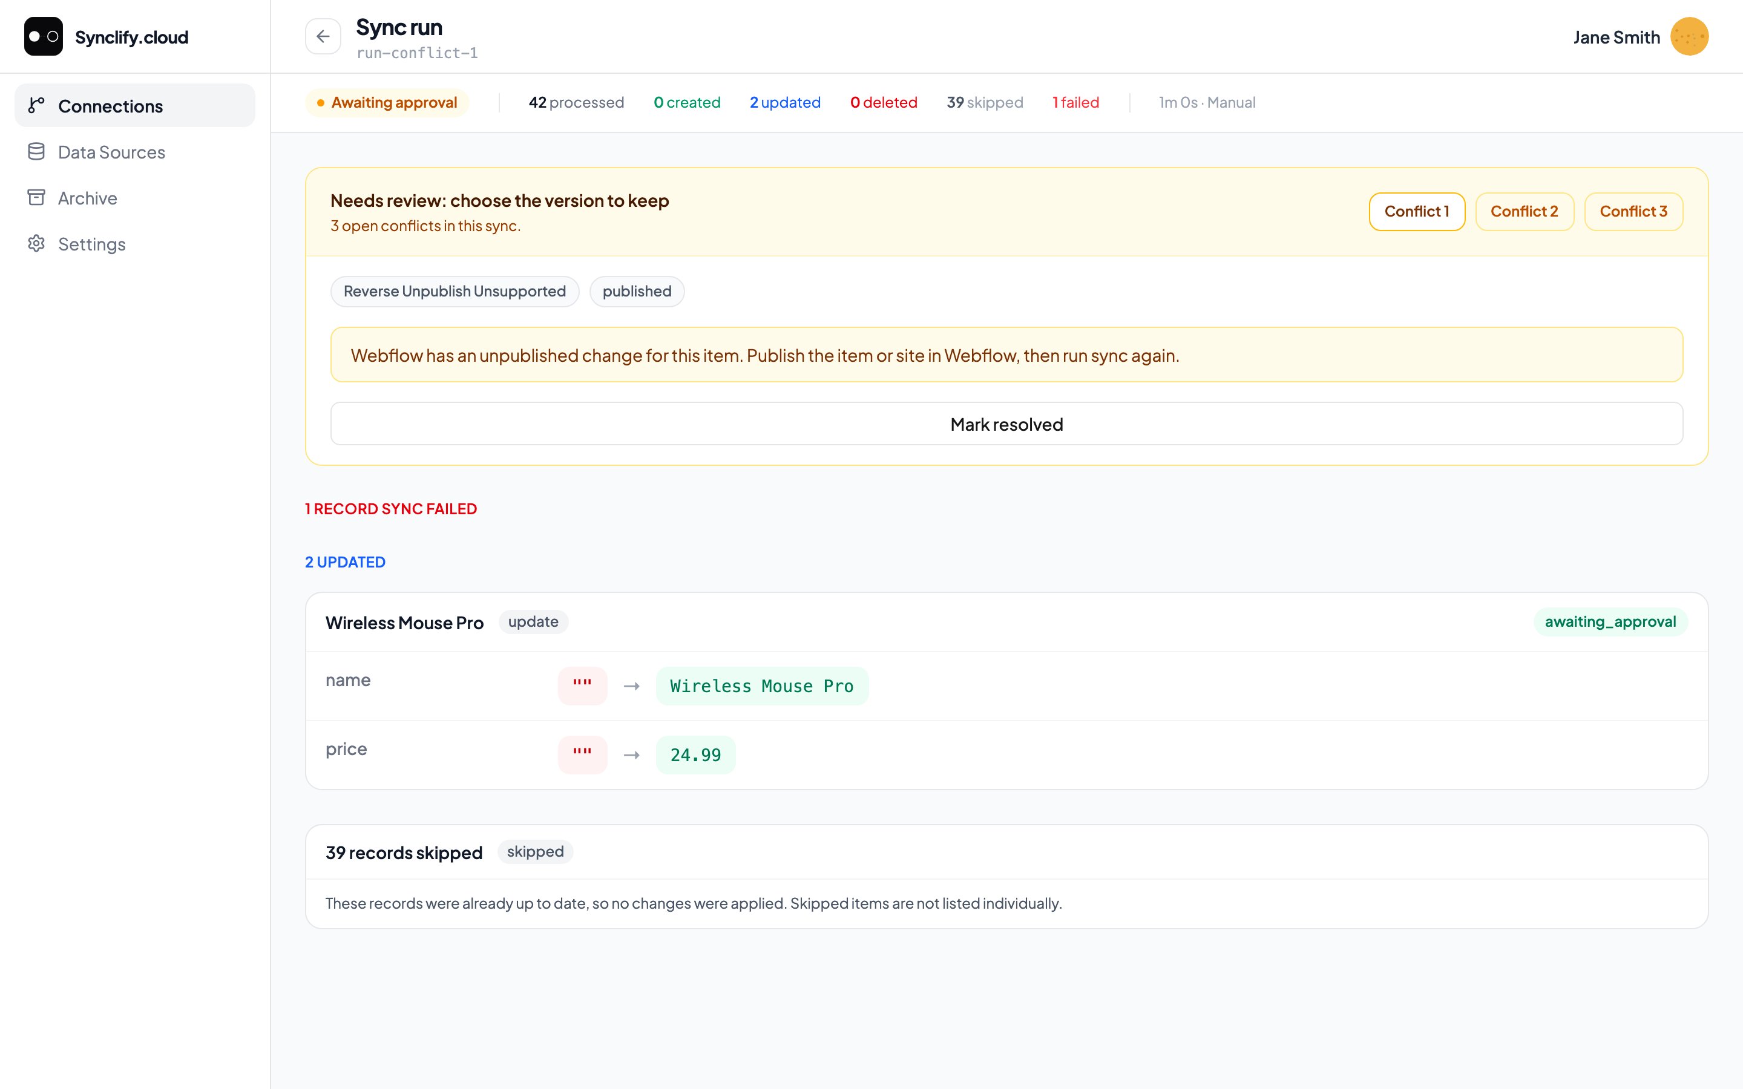Click the 39 skipped stat

click(985, 103)
